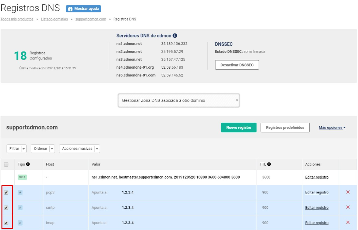Click the info icon next to Servidores DNS de cdmon
358x230 pixels.
[x=175, y=36]
